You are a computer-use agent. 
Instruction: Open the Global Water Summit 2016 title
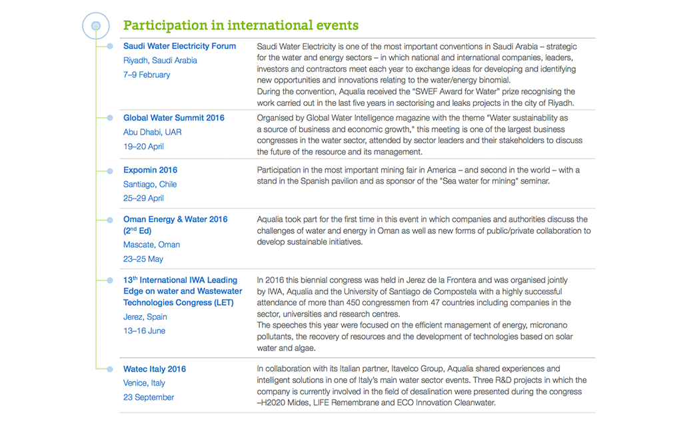[x=173, y=118]
